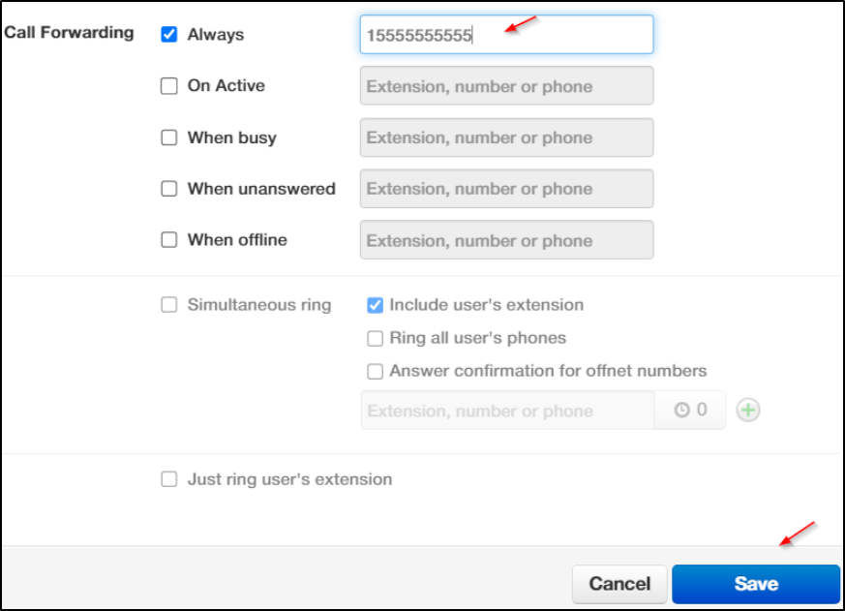This screenshot has width=845, height=611.
Task: Click the When busy number field
Action: [x=506, y=137]
